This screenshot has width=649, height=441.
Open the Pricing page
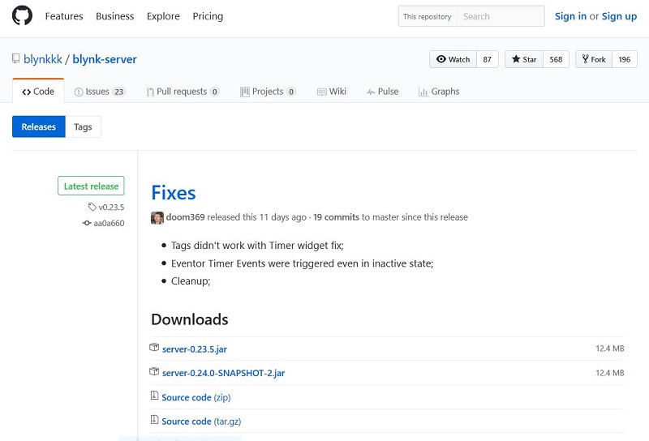coord(208,16)
